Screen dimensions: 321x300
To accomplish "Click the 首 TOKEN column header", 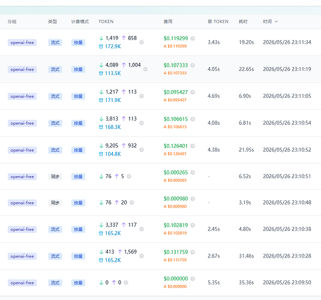I will pyautogui.click(x=218, y=22).
